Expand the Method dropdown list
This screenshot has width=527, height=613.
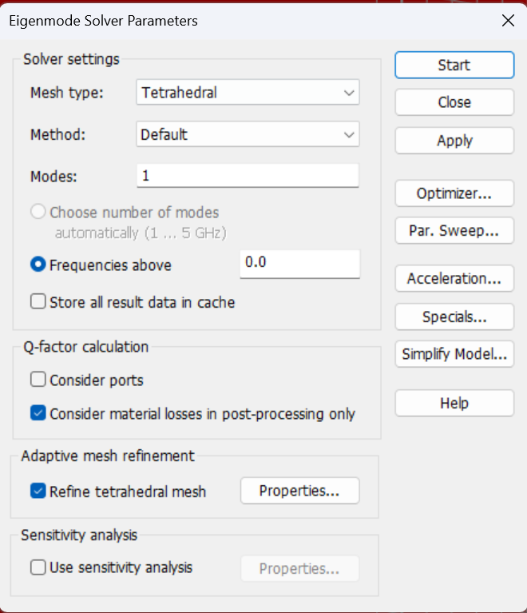tap(248, 134)
